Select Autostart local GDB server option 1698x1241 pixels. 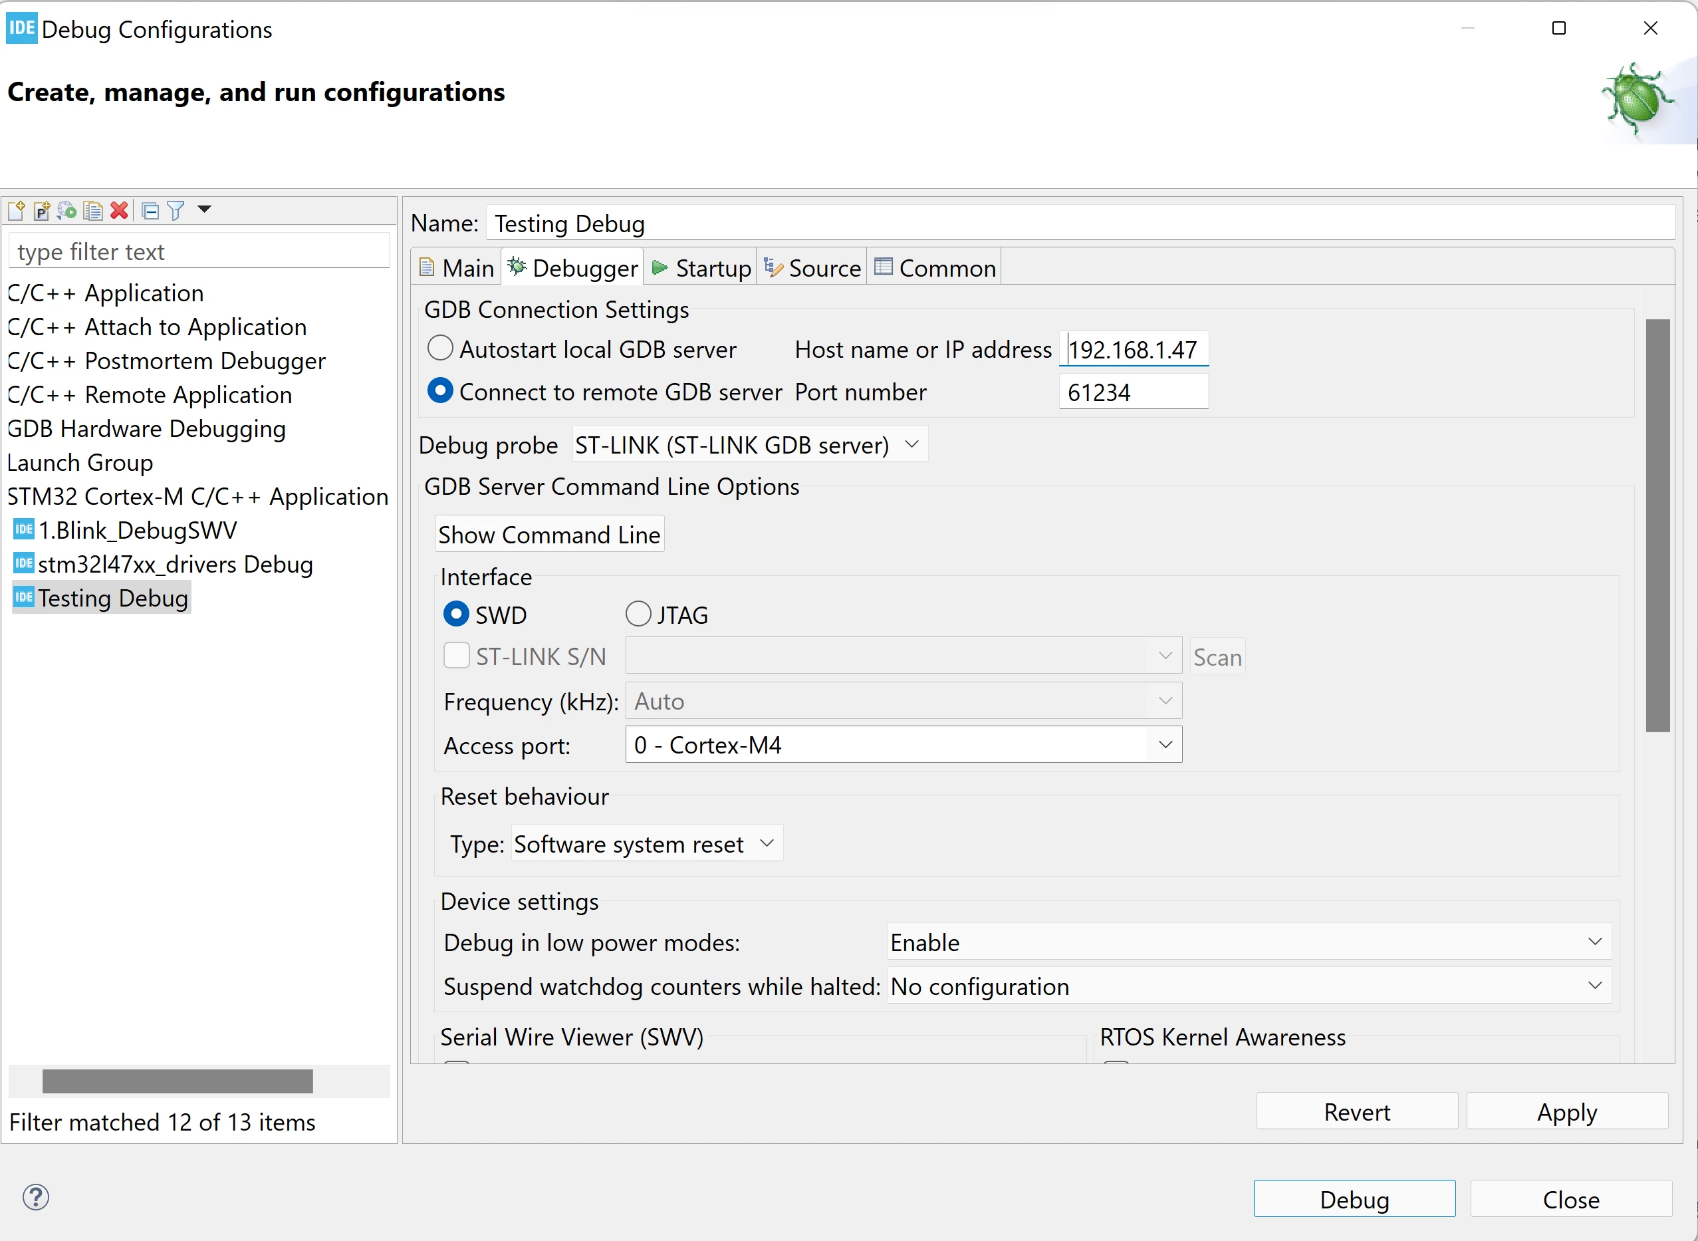[440, 348]
